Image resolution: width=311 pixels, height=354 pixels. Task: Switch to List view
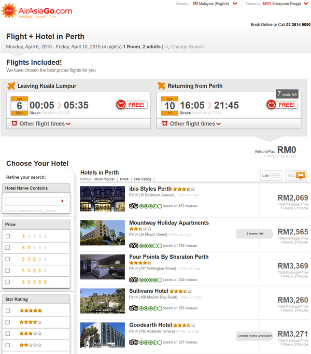271,175
